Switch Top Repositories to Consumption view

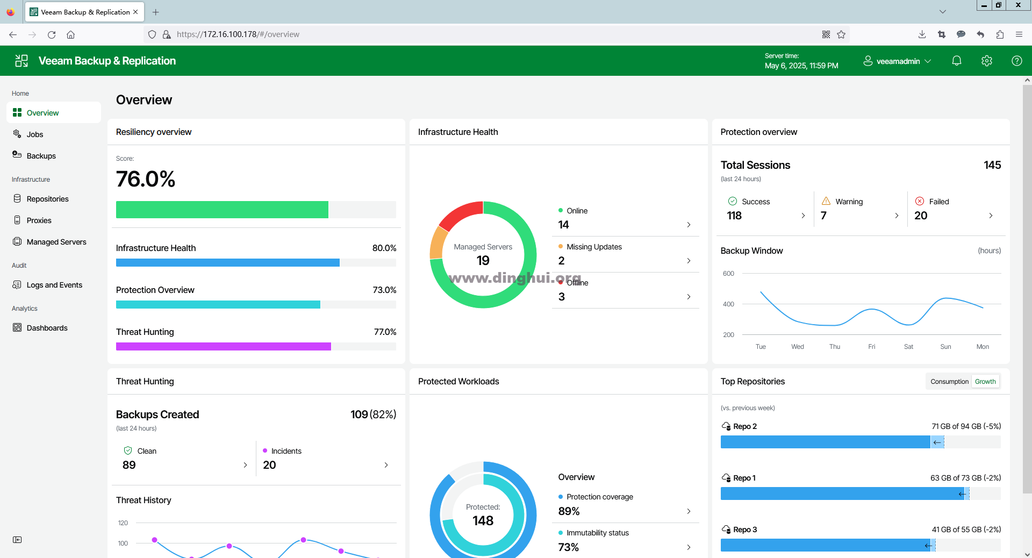[x=949, y=381]
